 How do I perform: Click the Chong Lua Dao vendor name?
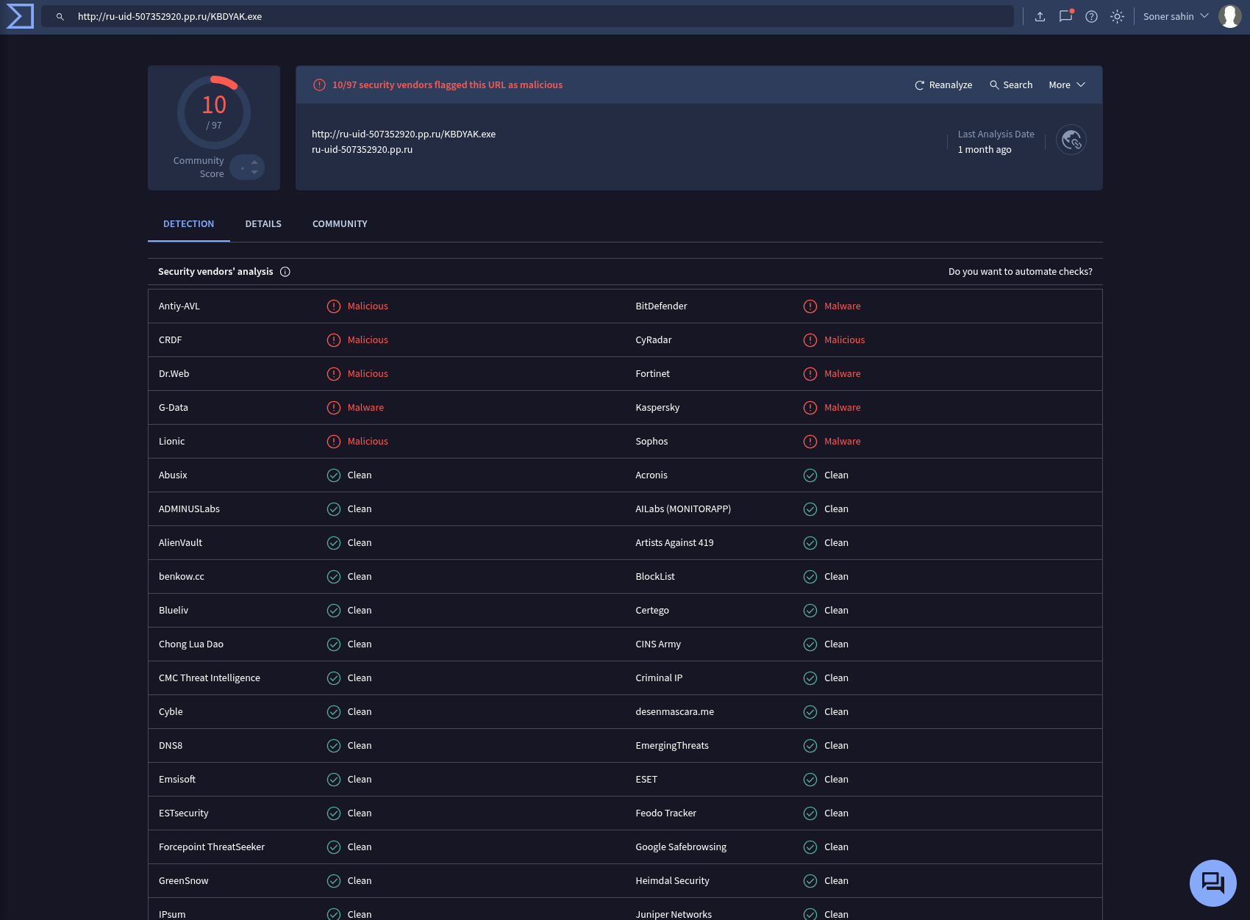click(x=191, y=644)
